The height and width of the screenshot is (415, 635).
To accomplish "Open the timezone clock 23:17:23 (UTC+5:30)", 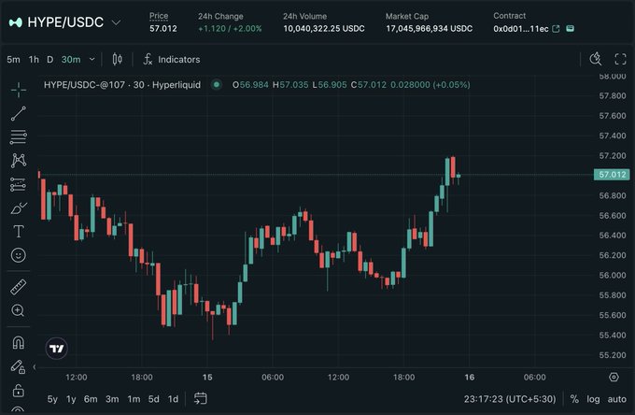I will [x=510, y=399].
